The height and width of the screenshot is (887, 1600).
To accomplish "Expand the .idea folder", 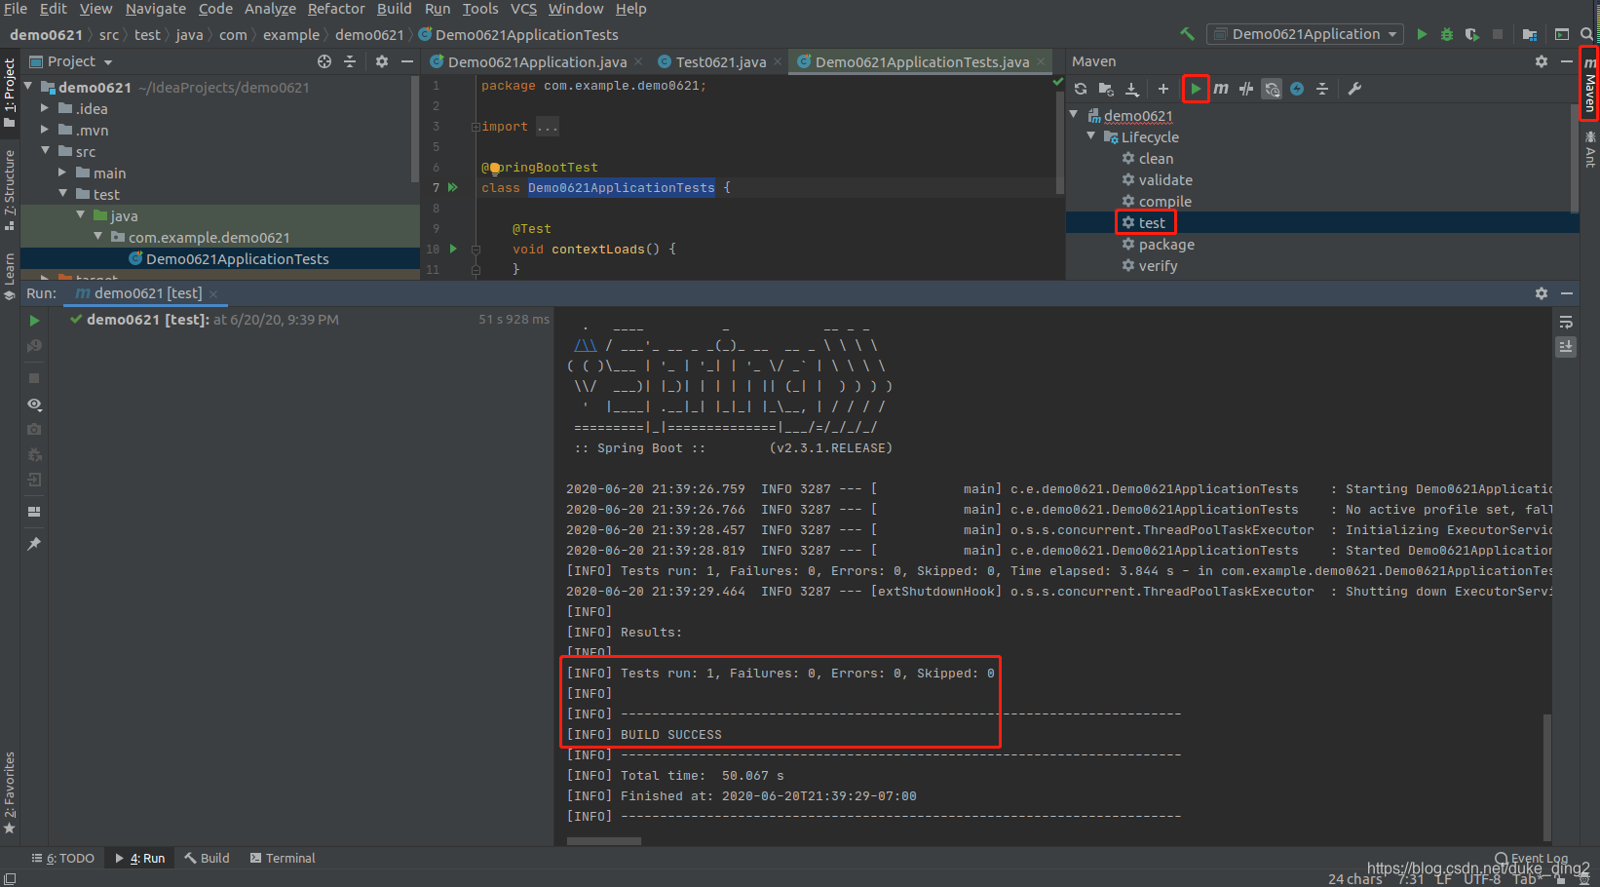I will pyautogui.click(x=45, y=108).
